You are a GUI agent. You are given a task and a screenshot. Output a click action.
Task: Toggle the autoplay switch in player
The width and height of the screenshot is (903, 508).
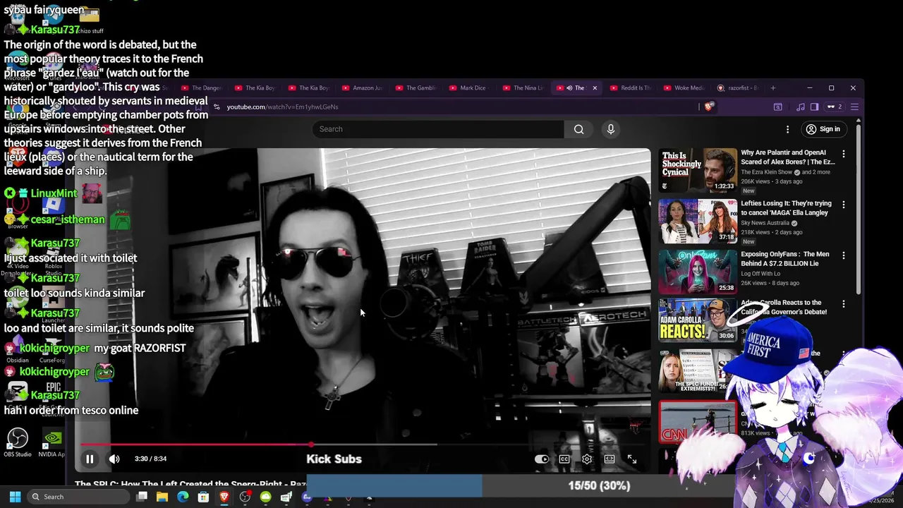542,459
